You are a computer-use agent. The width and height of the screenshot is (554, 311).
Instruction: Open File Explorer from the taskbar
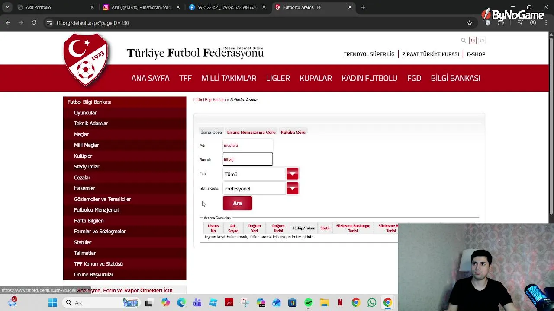(x=324, y=303)
